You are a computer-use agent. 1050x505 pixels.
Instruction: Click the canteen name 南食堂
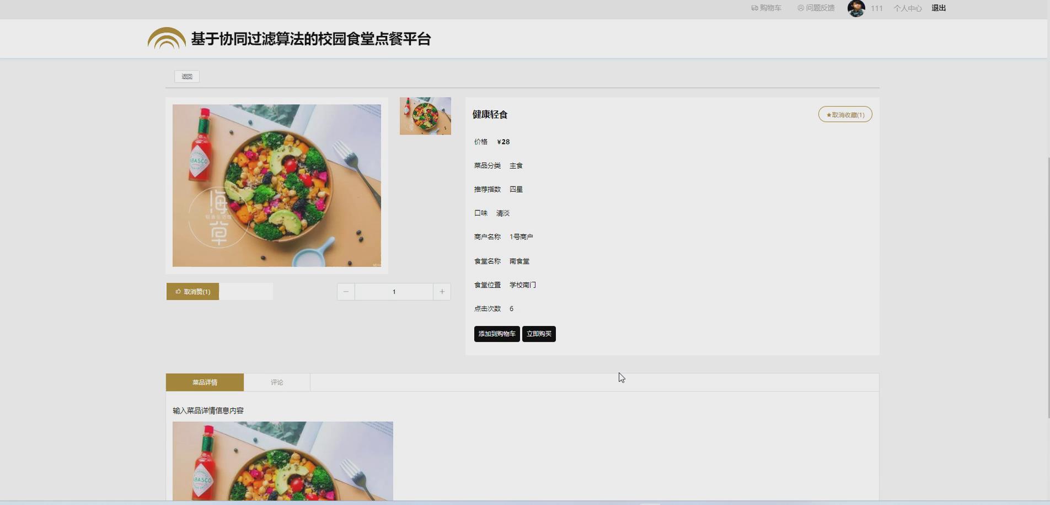(x=519, y=261)
